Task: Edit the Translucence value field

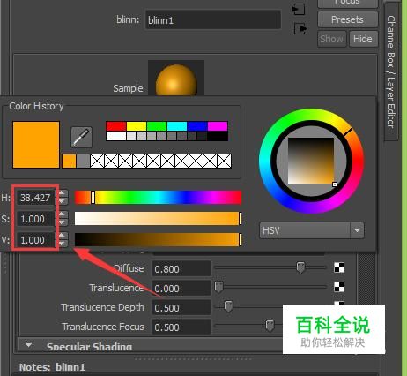Action: [x=181, y=289]
